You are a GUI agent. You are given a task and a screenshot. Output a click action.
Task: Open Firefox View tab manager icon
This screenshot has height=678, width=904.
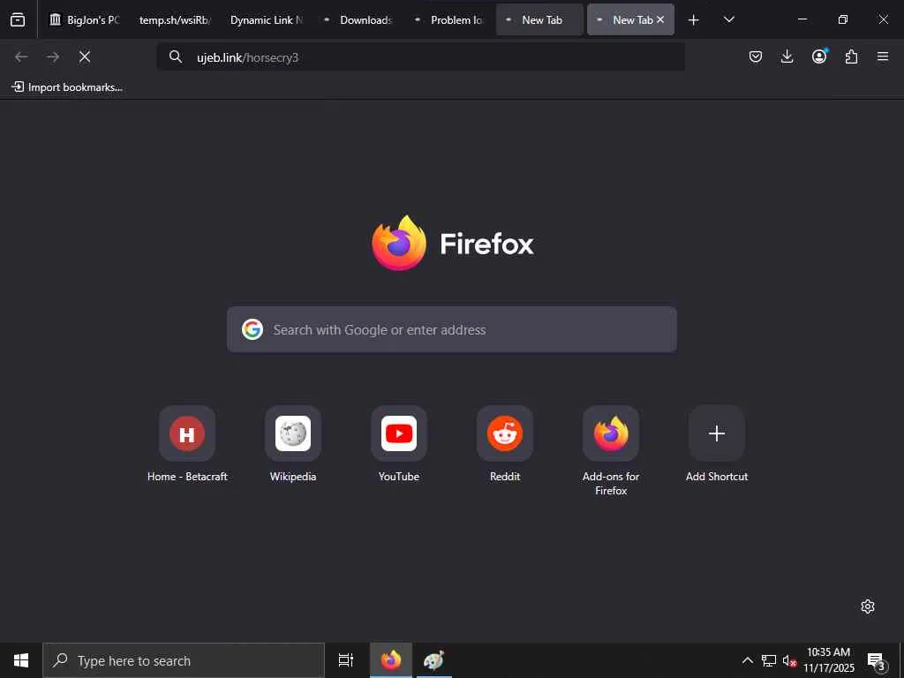coord(18,19)
